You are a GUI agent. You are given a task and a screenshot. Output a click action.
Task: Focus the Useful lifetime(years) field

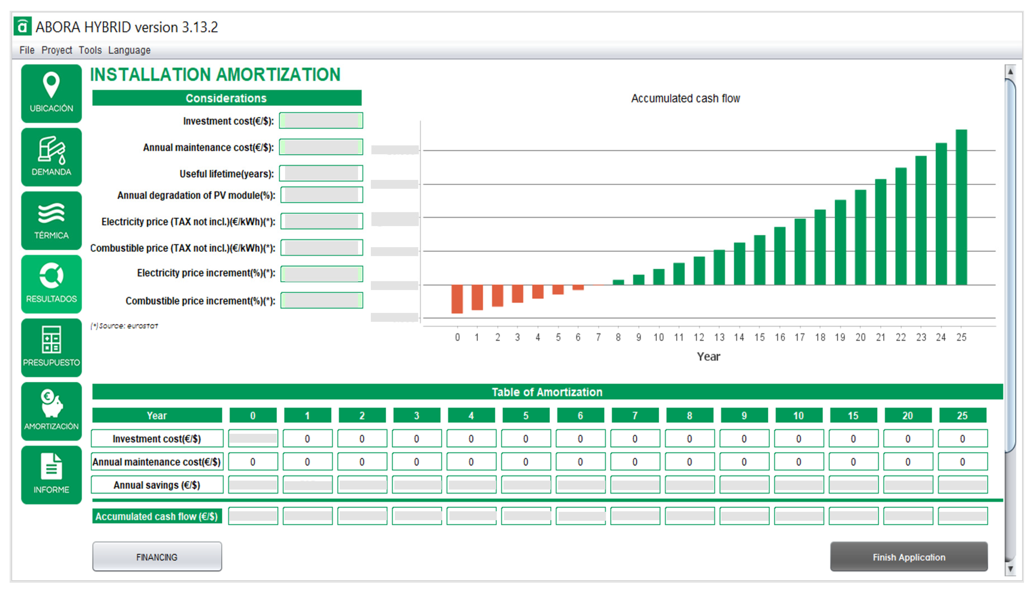click(321, 173)
